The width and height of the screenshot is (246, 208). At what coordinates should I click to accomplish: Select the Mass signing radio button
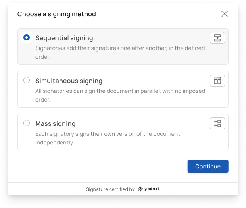27,123
